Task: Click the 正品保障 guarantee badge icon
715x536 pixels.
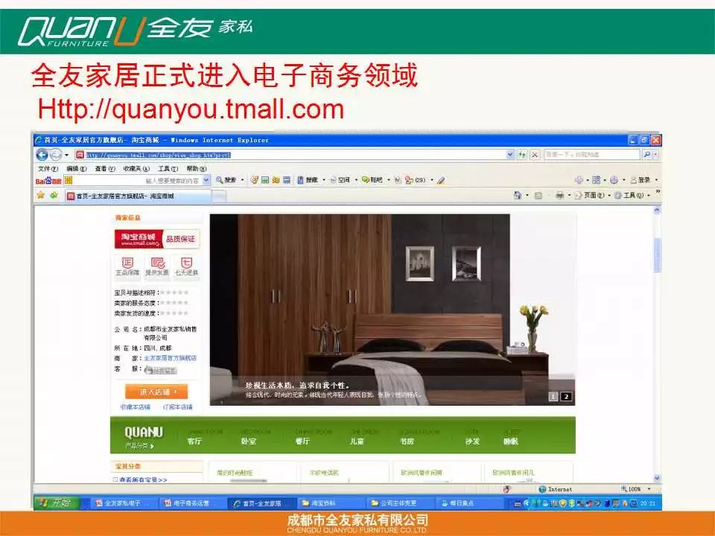Action: pyautogui.click(x=127, y=262)
